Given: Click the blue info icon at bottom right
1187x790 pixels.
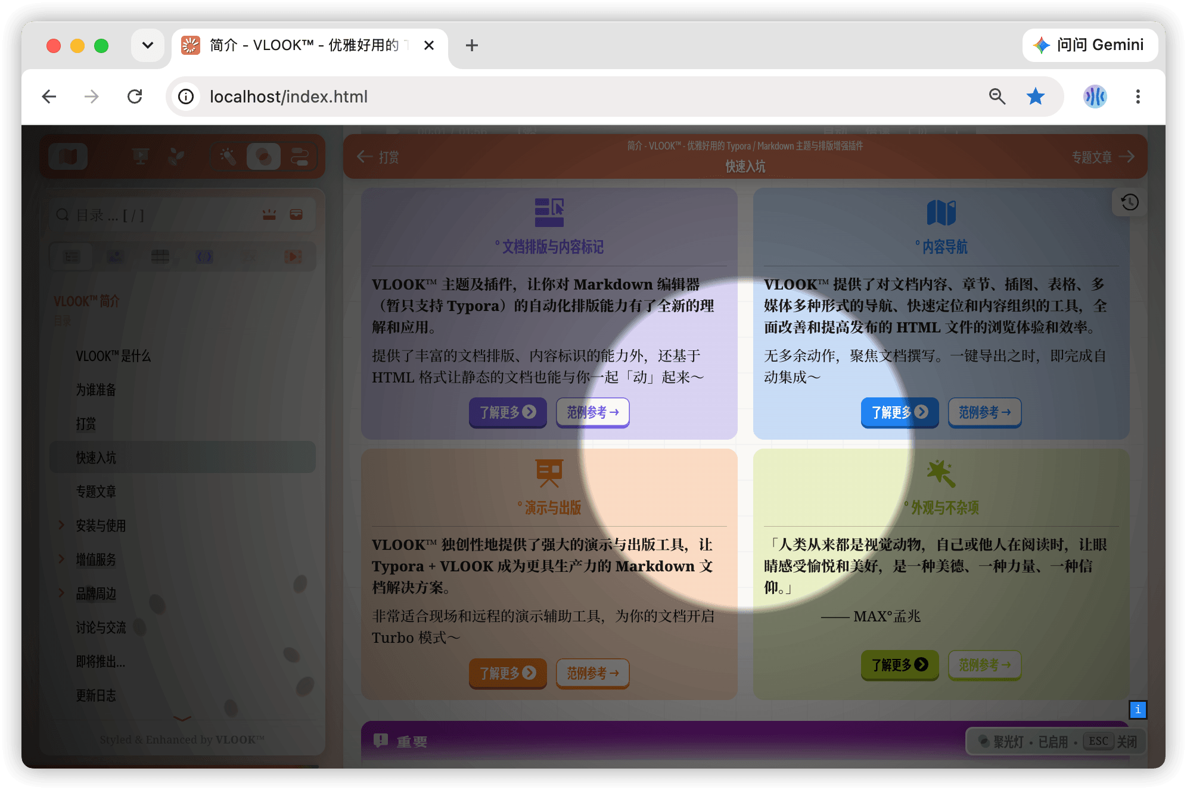Looking at the screenshot, I should point(1138,710).
